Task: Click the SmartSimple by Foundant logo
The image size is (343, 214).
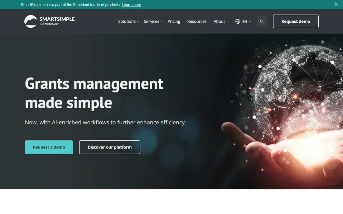Action: [50, 21]
